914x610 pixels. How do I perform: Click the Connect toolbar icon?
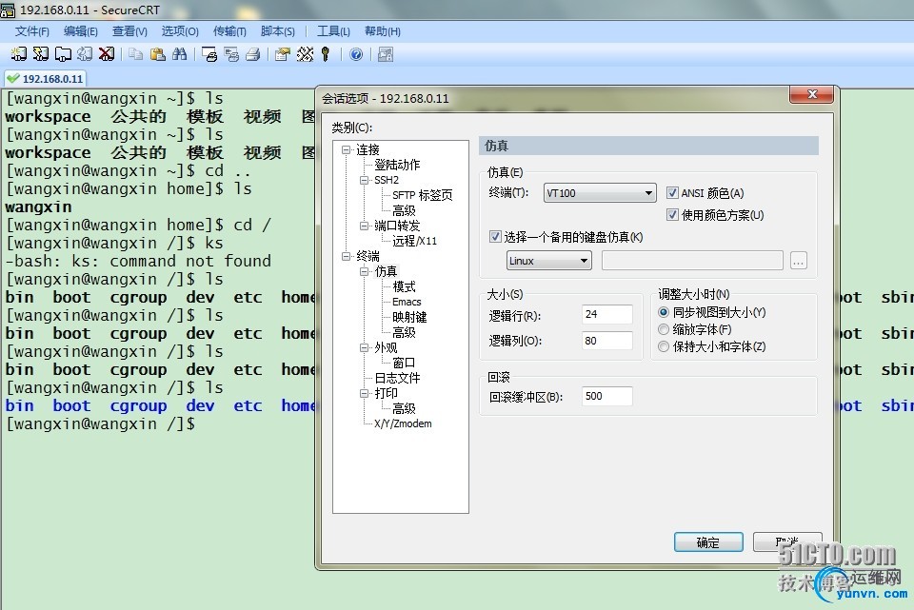pos(19,54)
